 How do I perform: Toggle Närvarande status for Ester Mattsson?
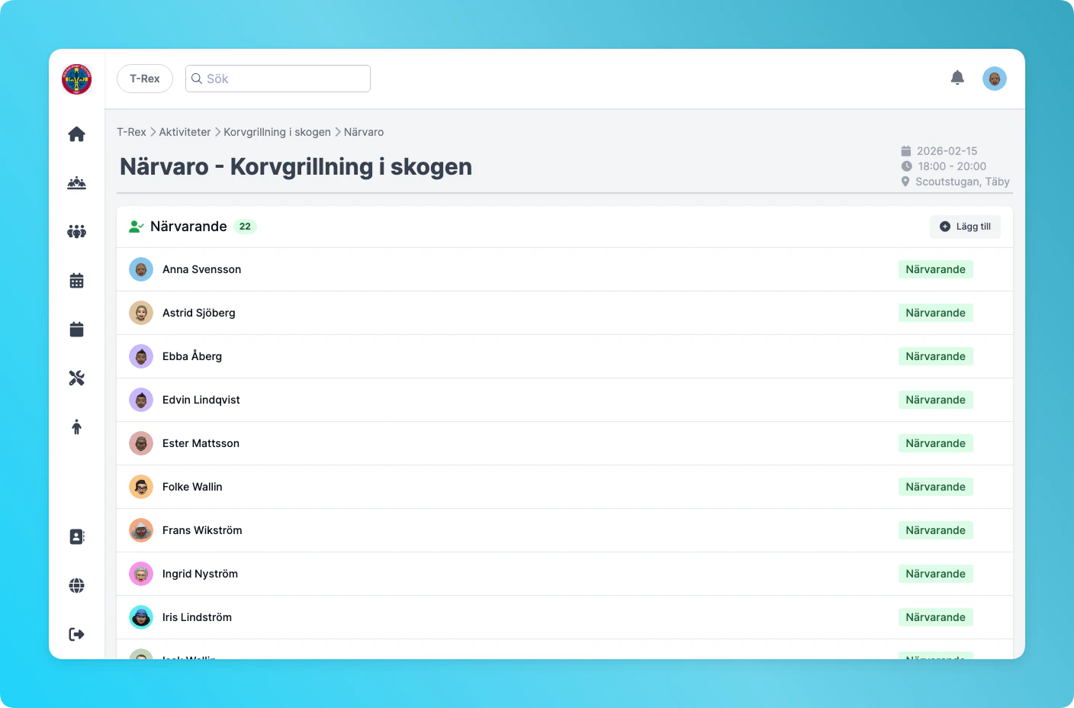935,443
